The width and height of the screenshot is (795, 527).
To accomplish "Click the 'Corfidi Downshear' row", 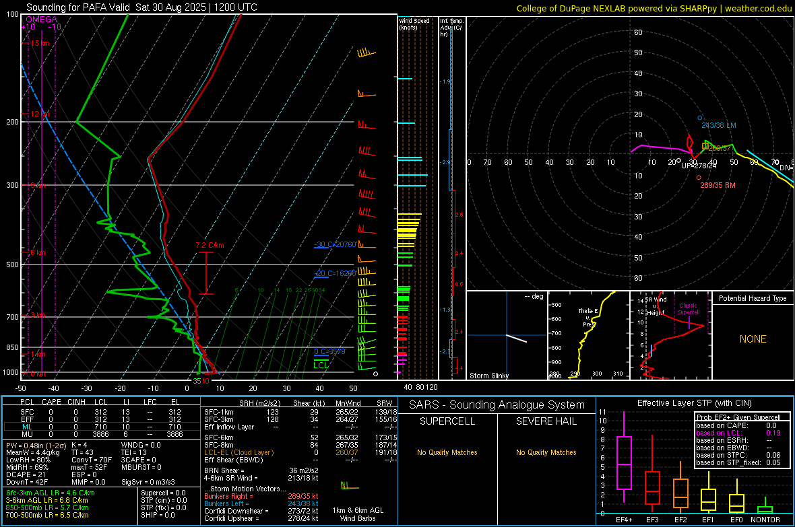I will point(261,512).
